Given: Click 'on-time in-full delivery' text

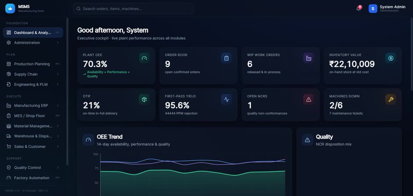Looking at the screenshot, I should 100,113.
